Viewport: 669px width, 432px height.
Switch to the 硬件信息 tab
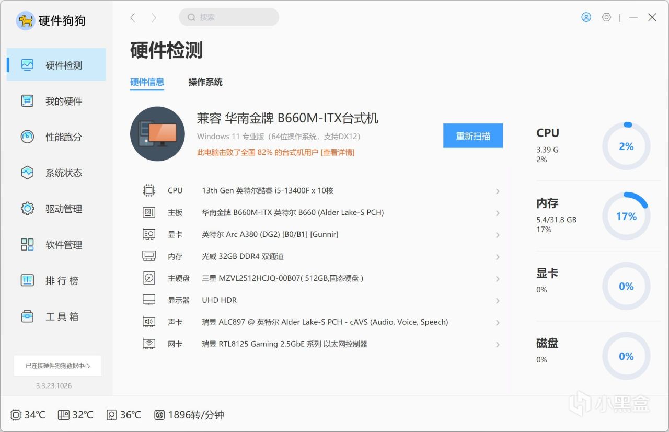point(147,82)
